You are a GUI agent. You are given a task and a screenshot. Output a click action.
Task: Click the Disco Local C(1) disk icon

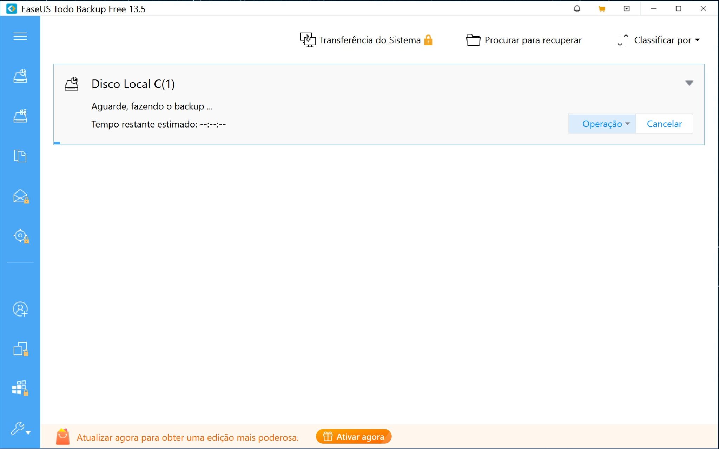[72, 84]
